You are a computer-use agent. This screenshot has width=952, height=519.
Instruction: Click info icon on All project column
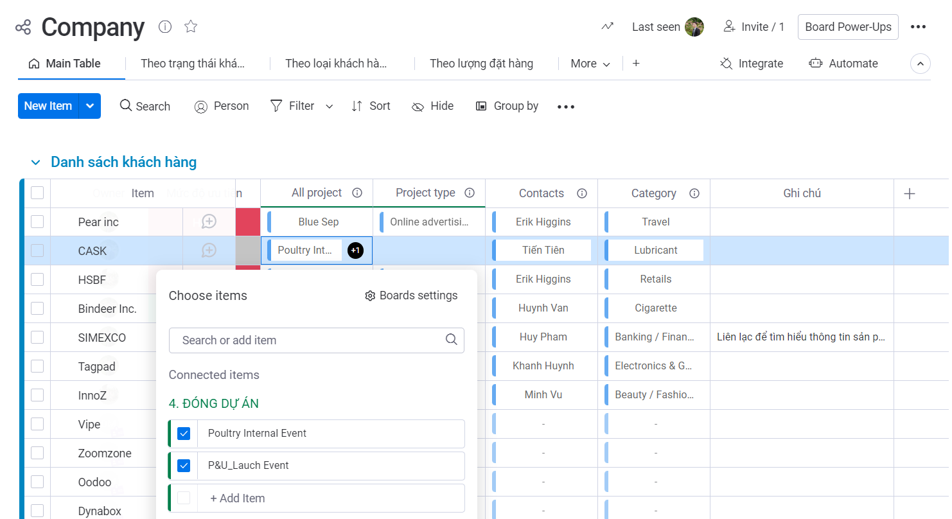click(358, 193)
